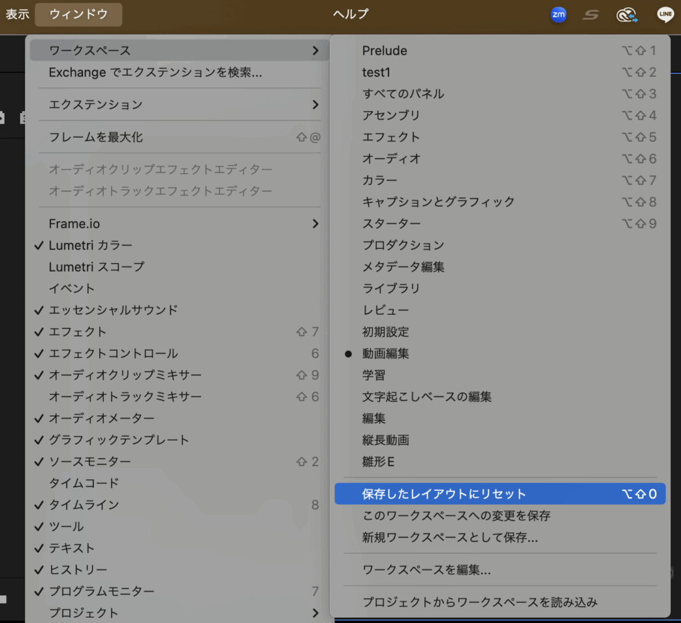Select フレームを最大化
This screenshot has height=623, width=681.
[x=180, y=137]
